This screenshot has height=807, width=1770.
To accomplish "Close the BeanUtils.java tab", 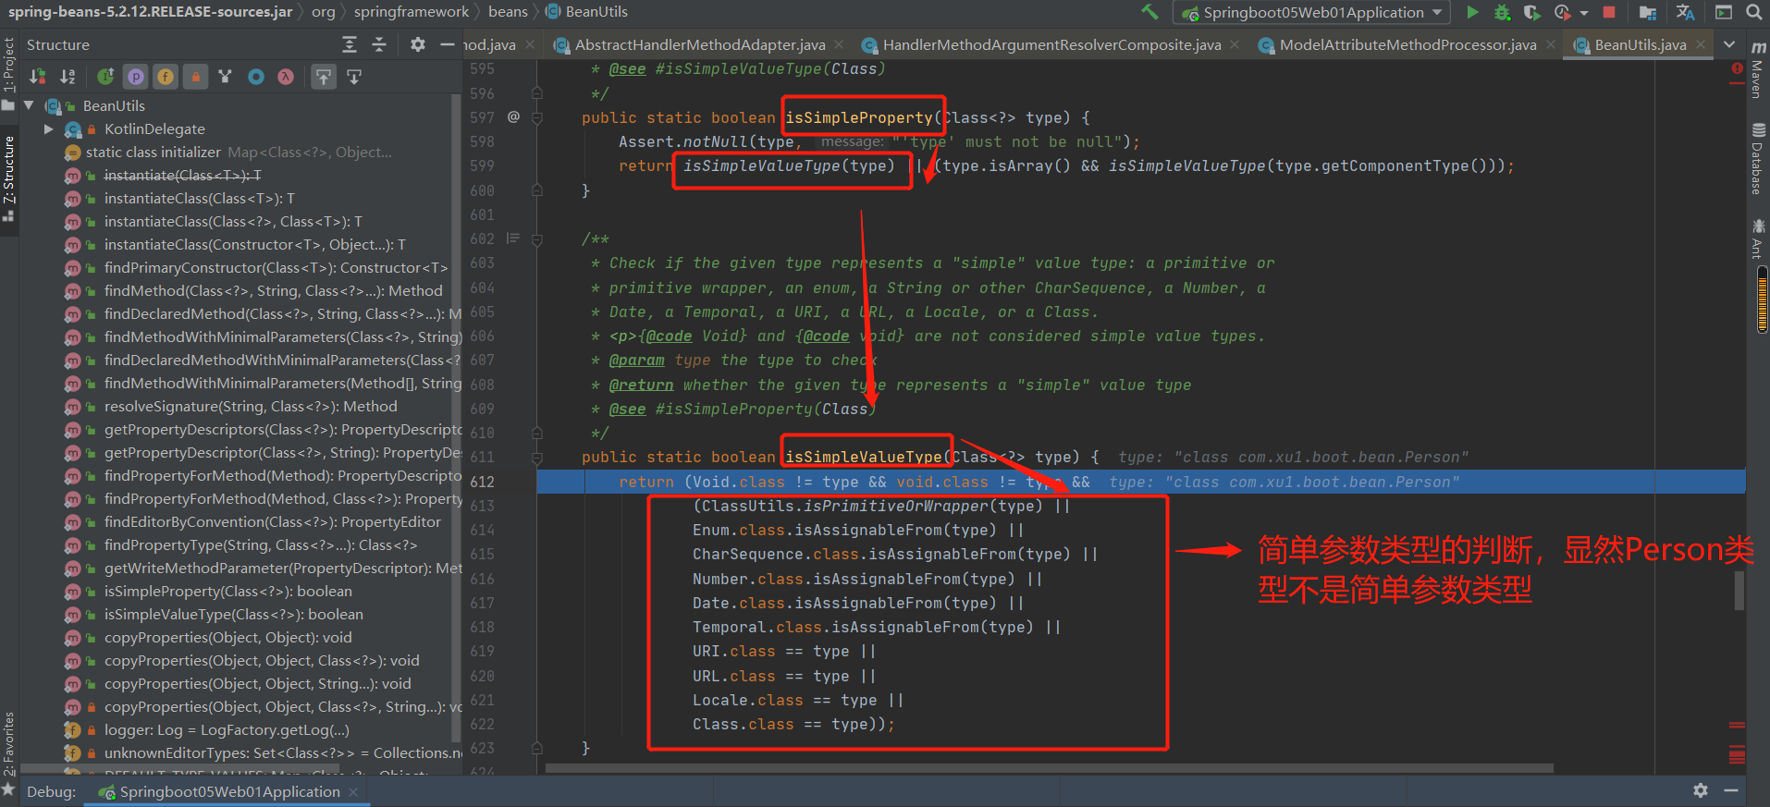I will click(x=1700, y=44).
